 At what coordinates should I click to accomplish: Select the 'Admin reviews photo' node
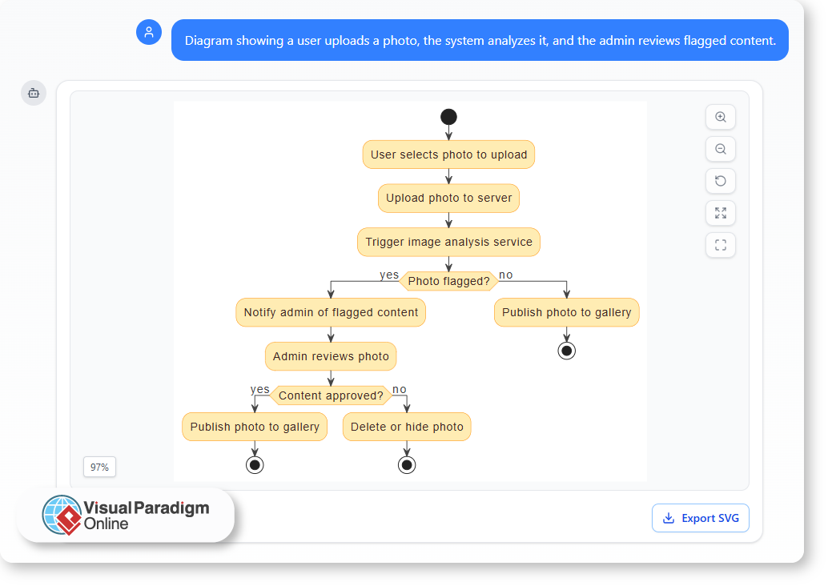click(331, 356)
